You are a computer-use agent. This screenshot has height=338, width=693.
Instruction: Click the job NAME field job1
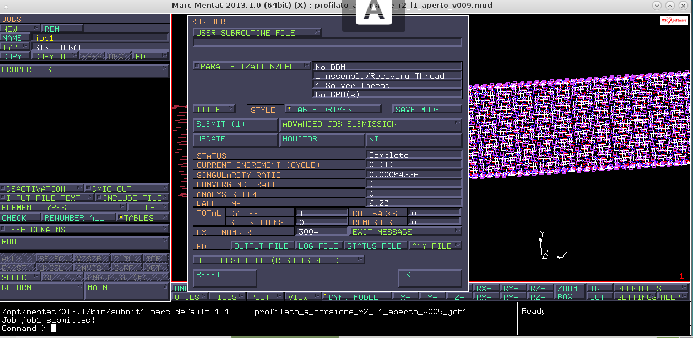(x=100, y=38)
